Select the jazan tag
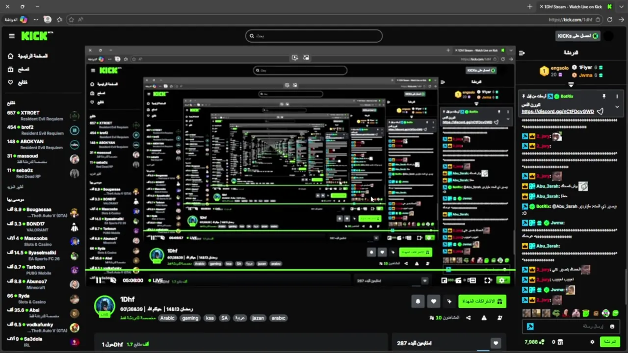The image size is (628, 353). click(258, 318)
